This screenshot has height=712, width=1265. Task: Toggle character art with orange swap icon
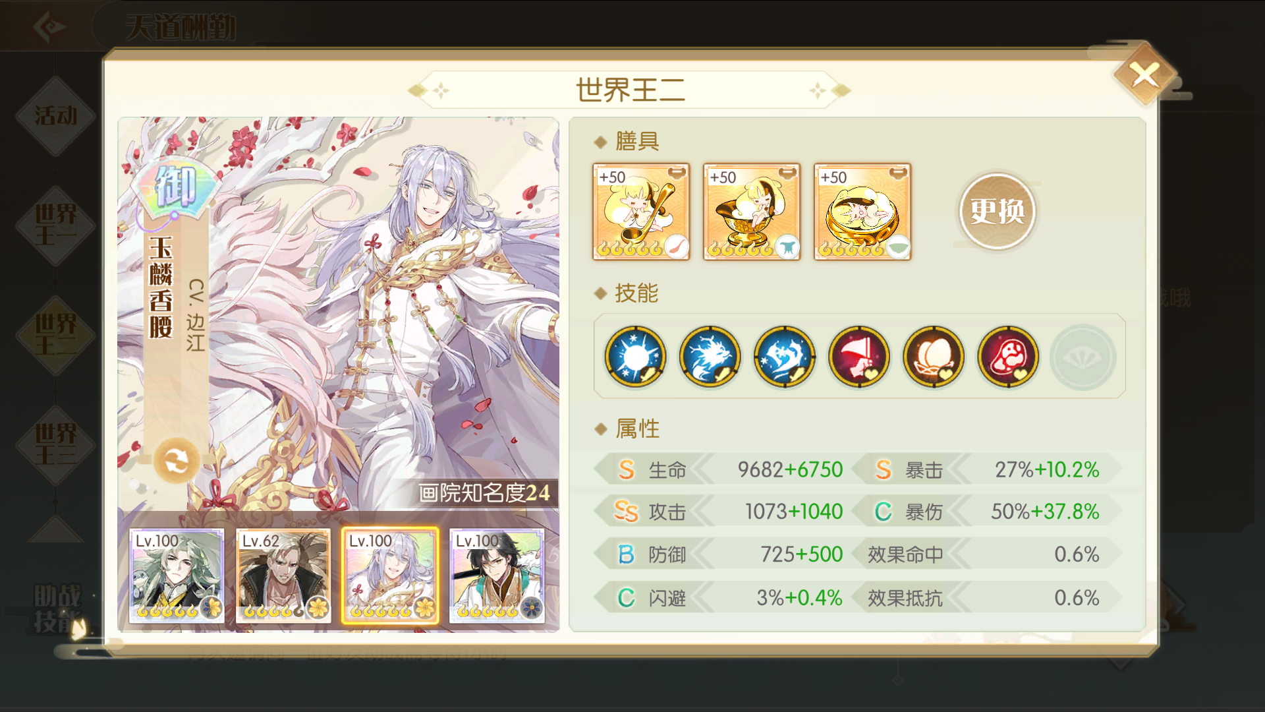pyautogui.click(x=176, y=460)
